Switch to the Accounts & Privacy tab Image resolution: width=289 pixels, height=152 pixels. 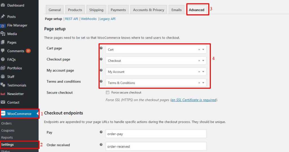pos(148,10)
